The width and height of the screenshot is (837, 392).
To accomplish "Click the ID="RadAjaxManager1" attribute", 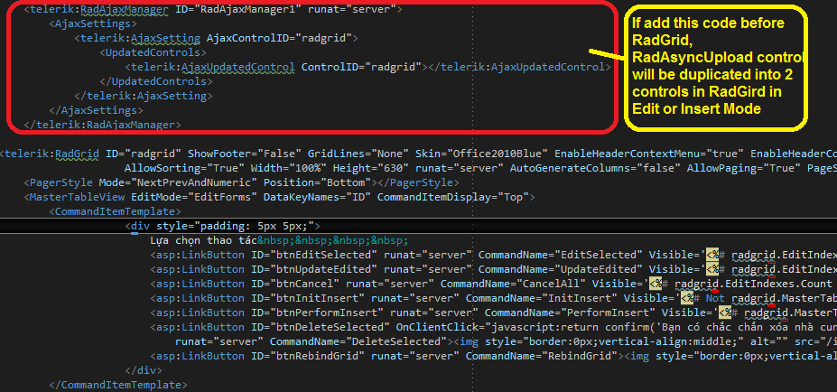I will click(238, 10).
